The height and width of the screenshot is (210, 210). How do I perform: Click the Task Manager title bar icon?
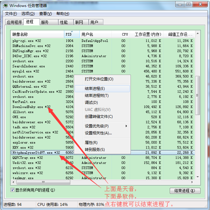[6, 5]
